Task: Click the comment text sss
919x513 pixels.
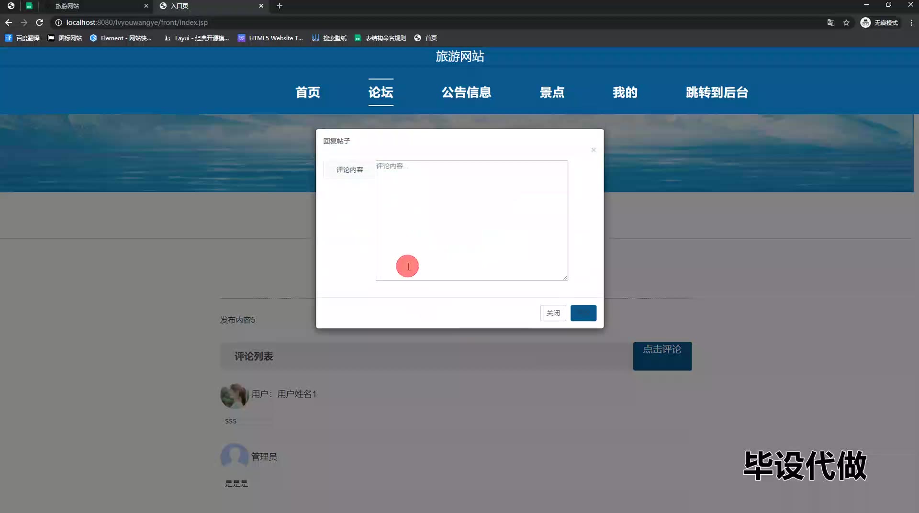Action: [231, 421]
